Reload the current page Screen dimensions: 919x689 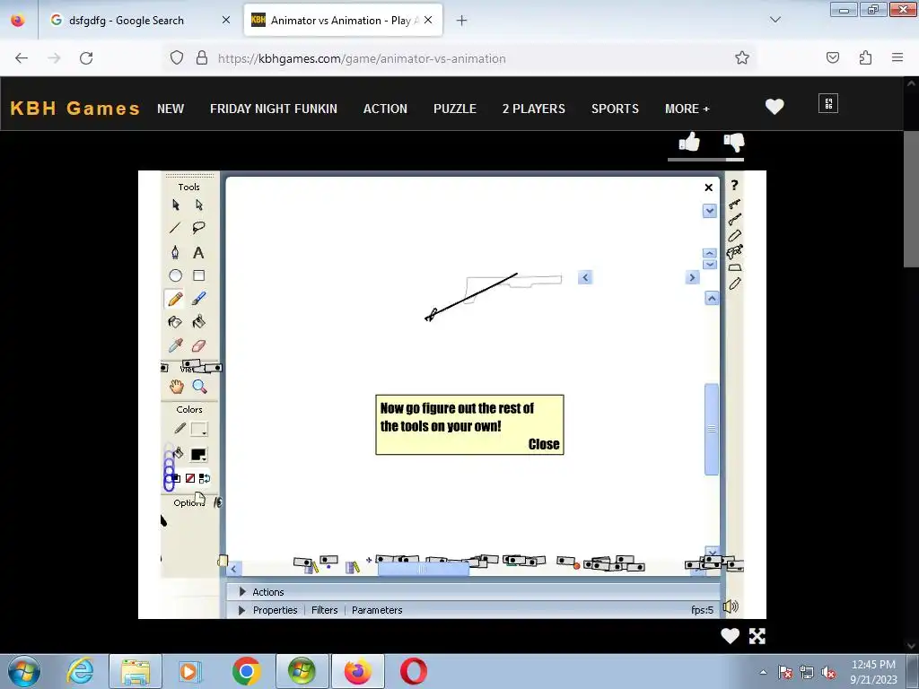coord(86,58)
